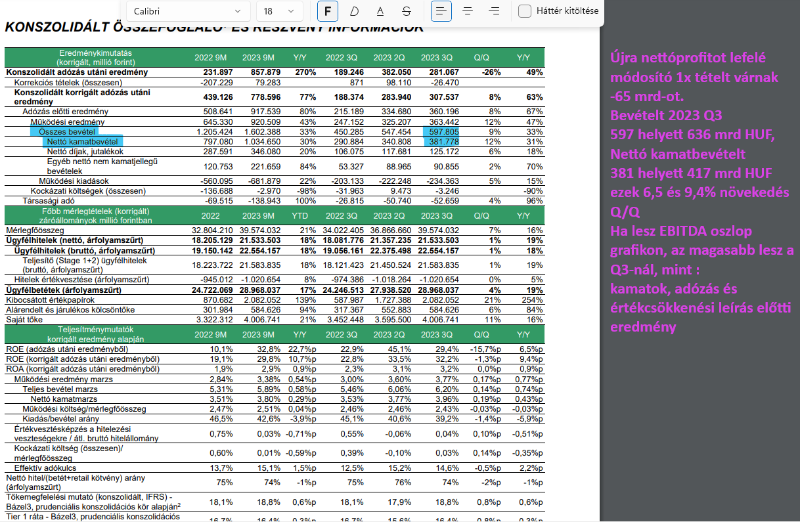Screen dimensions: 800x522
Task: Open the font size 18 dropdown
Action: tap(280, 11)
